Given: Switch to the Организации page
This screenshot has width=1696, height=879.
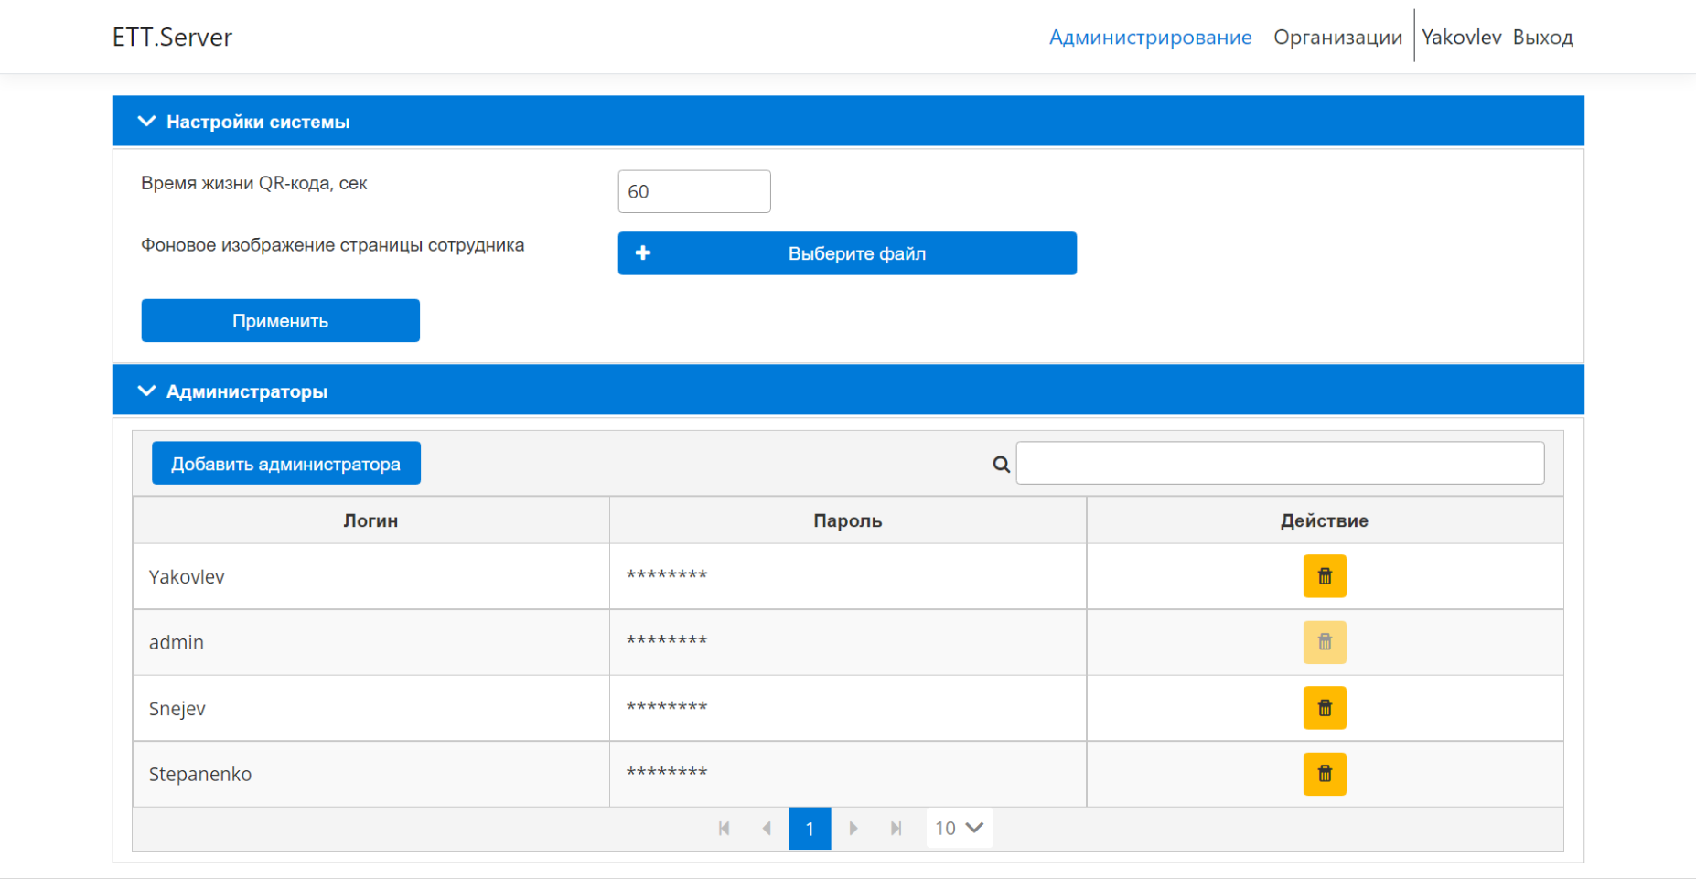Looking at the screenshot, I should [x=1337, y=38].
